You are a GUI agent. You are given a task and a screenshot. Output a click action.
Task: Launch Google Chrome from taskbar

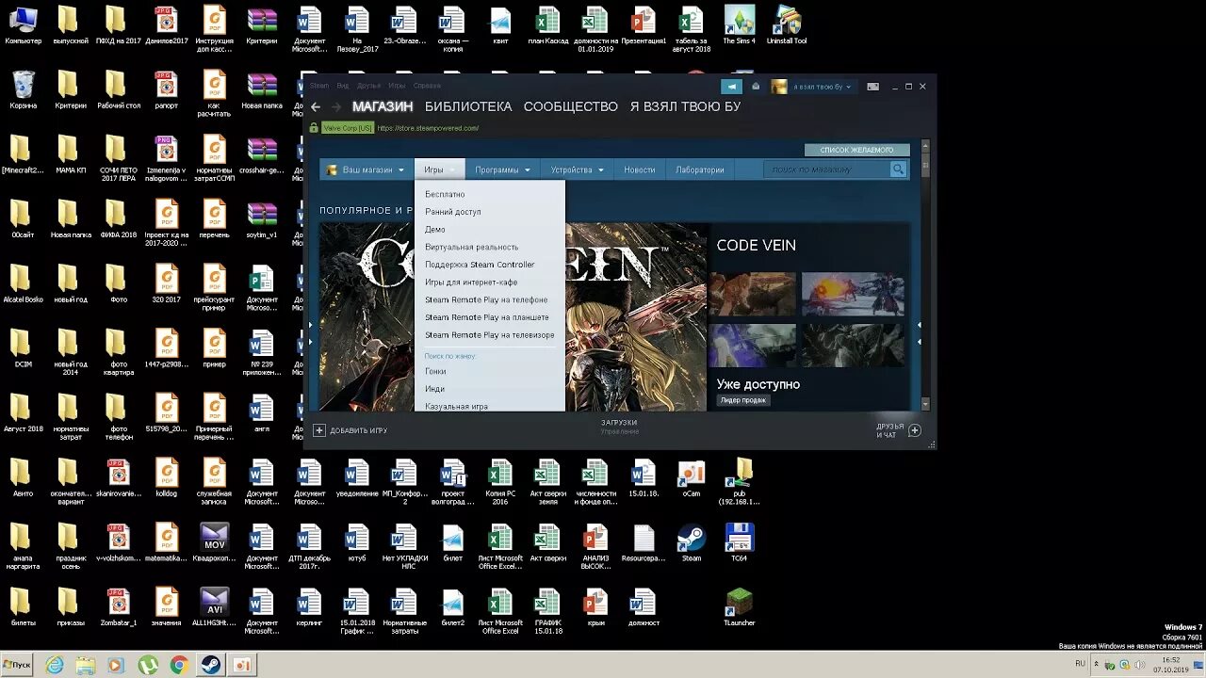tap(179, 665)
